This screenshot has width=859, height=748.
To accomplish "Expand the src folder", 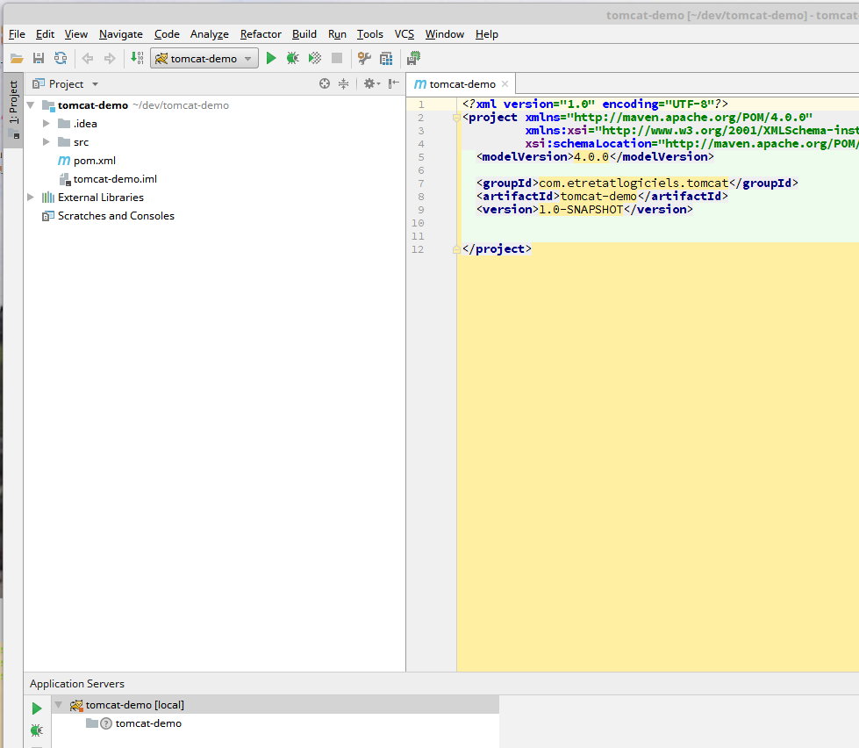I will coord(46,142).
